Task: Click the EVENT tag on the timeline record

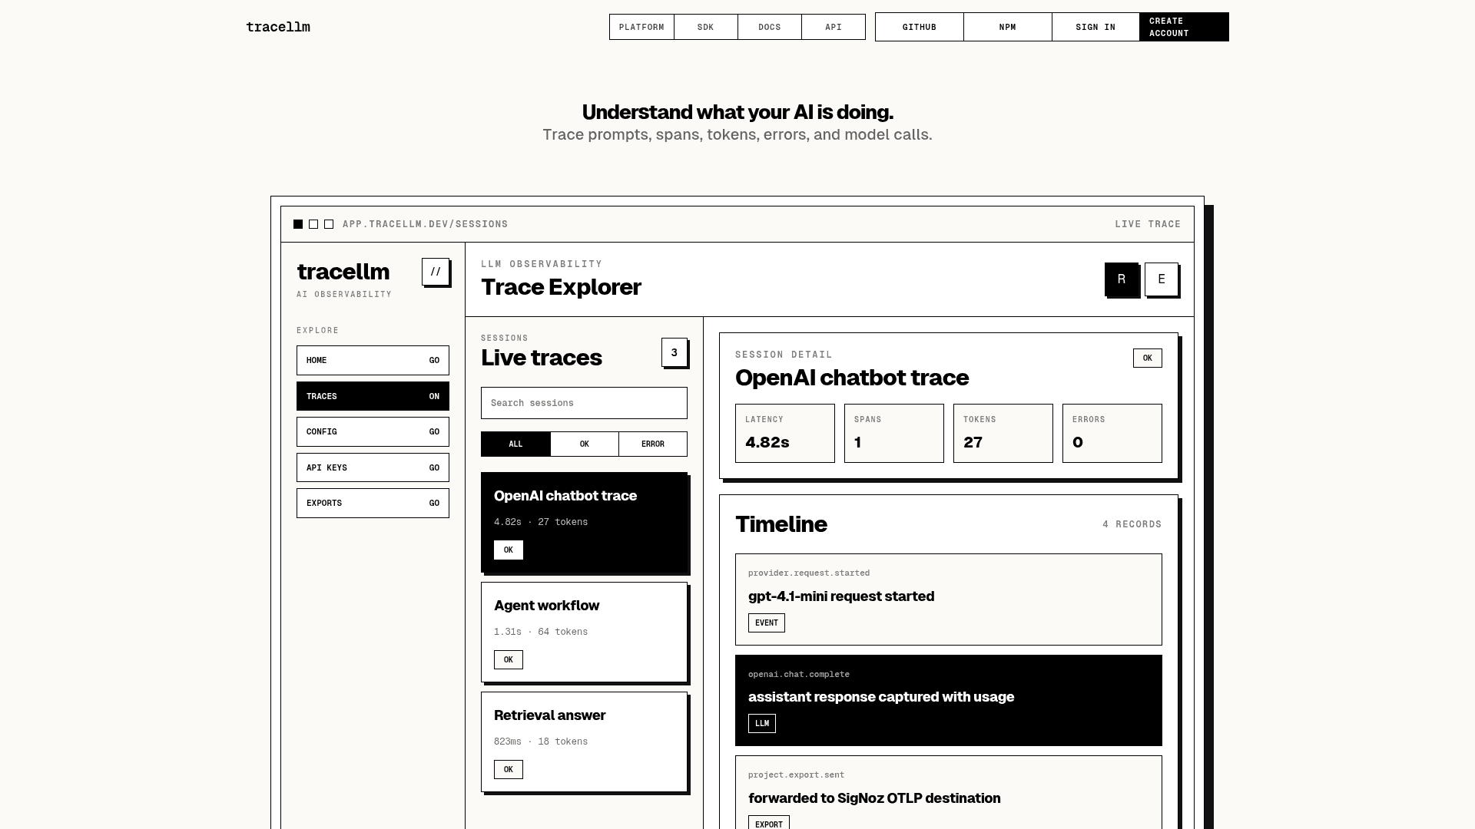Action: (767, 623)
